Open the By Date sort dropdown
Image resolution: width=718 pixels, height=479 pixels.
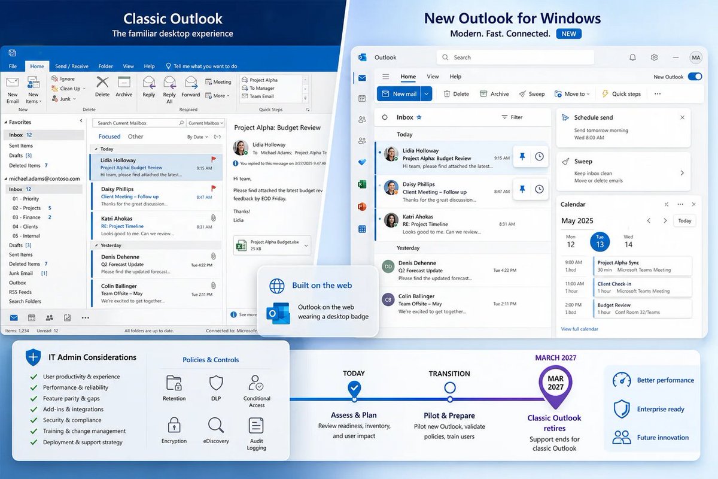[197, 137]
